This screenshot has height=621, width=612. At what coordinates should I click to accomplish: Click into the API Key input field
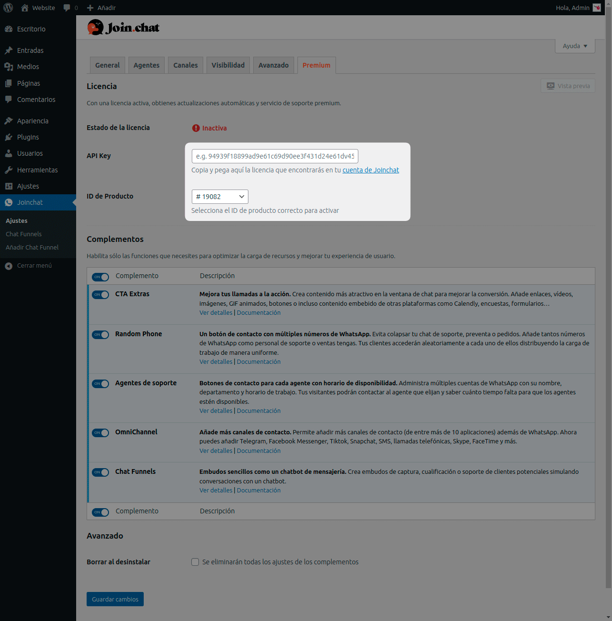(275, 156)
